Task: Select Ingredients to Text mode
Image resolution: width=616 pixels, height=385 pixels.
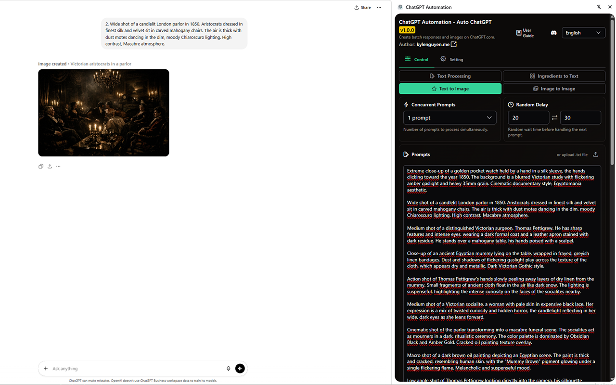Action: [554, 76]
